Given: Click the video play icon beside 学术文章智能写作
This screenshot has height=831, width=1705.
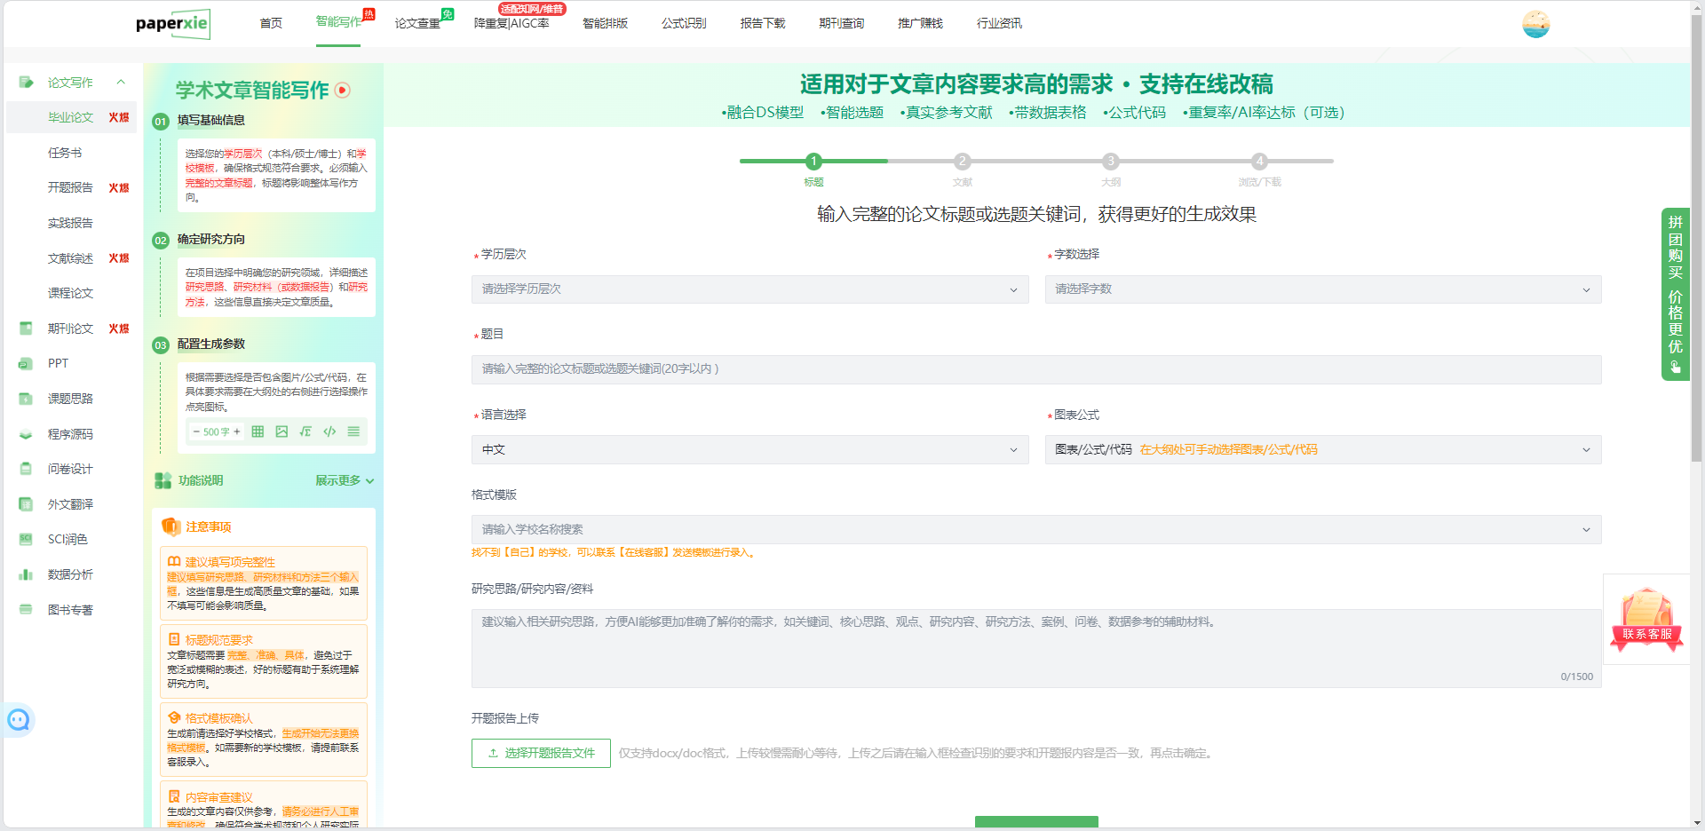Looking at the screenshot, I should (x=343, y=90).
